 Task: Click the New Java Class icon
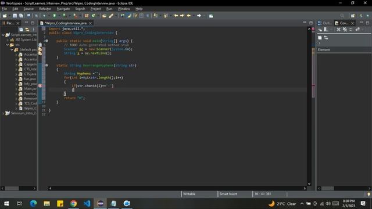tap(94, 16)
